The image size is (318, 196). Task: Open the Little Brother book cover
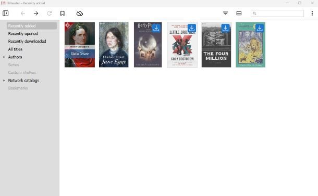tap(182, 45)
